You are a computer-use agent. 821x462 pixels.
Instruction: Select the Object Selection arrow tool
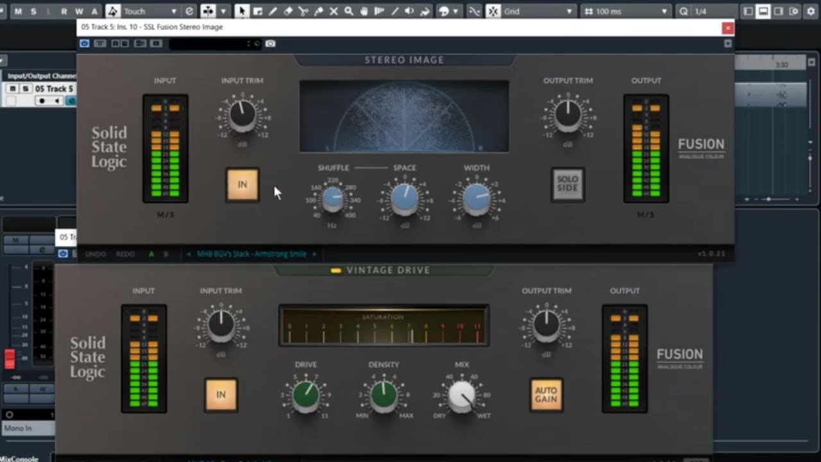[x=242, y=11]
